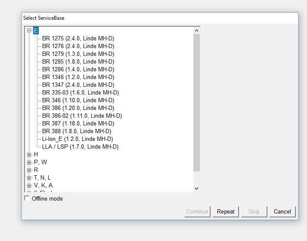Select the P, W category label
The height and width of the screenshot is (241, 307).
click(40, 162)
